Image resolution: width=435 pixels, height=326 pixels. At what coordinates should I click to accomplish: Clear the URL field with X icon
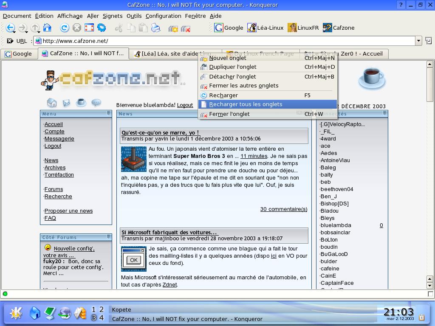coord(10,41)
